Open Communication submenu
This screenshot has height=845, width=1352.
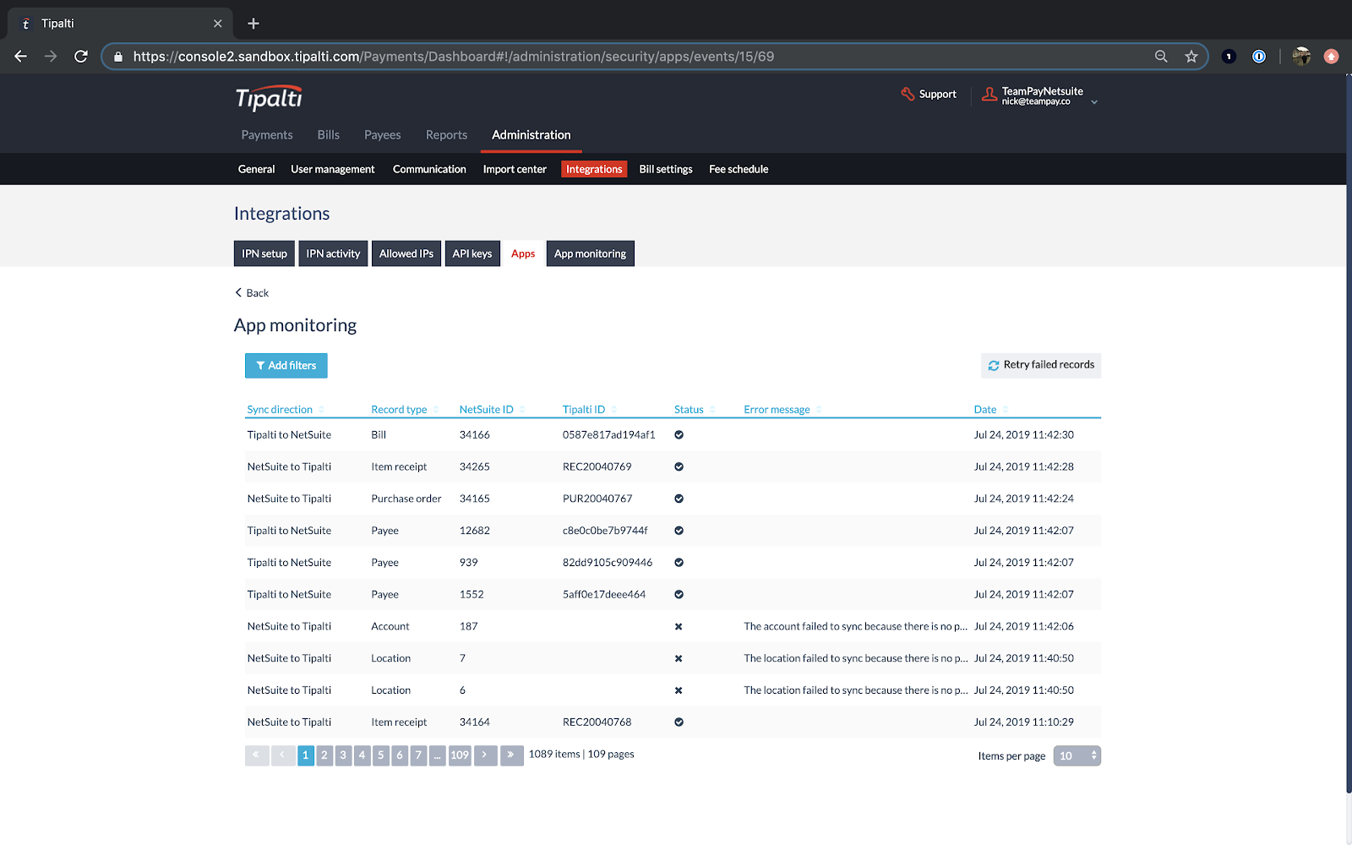[429, 169]
